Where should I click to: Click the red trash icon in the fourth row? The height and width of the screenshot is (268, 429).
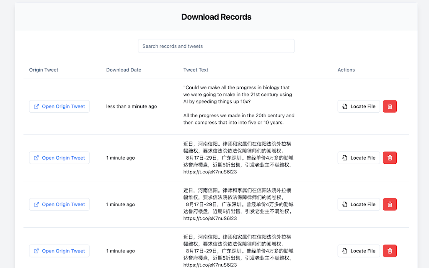pos(390,251)
